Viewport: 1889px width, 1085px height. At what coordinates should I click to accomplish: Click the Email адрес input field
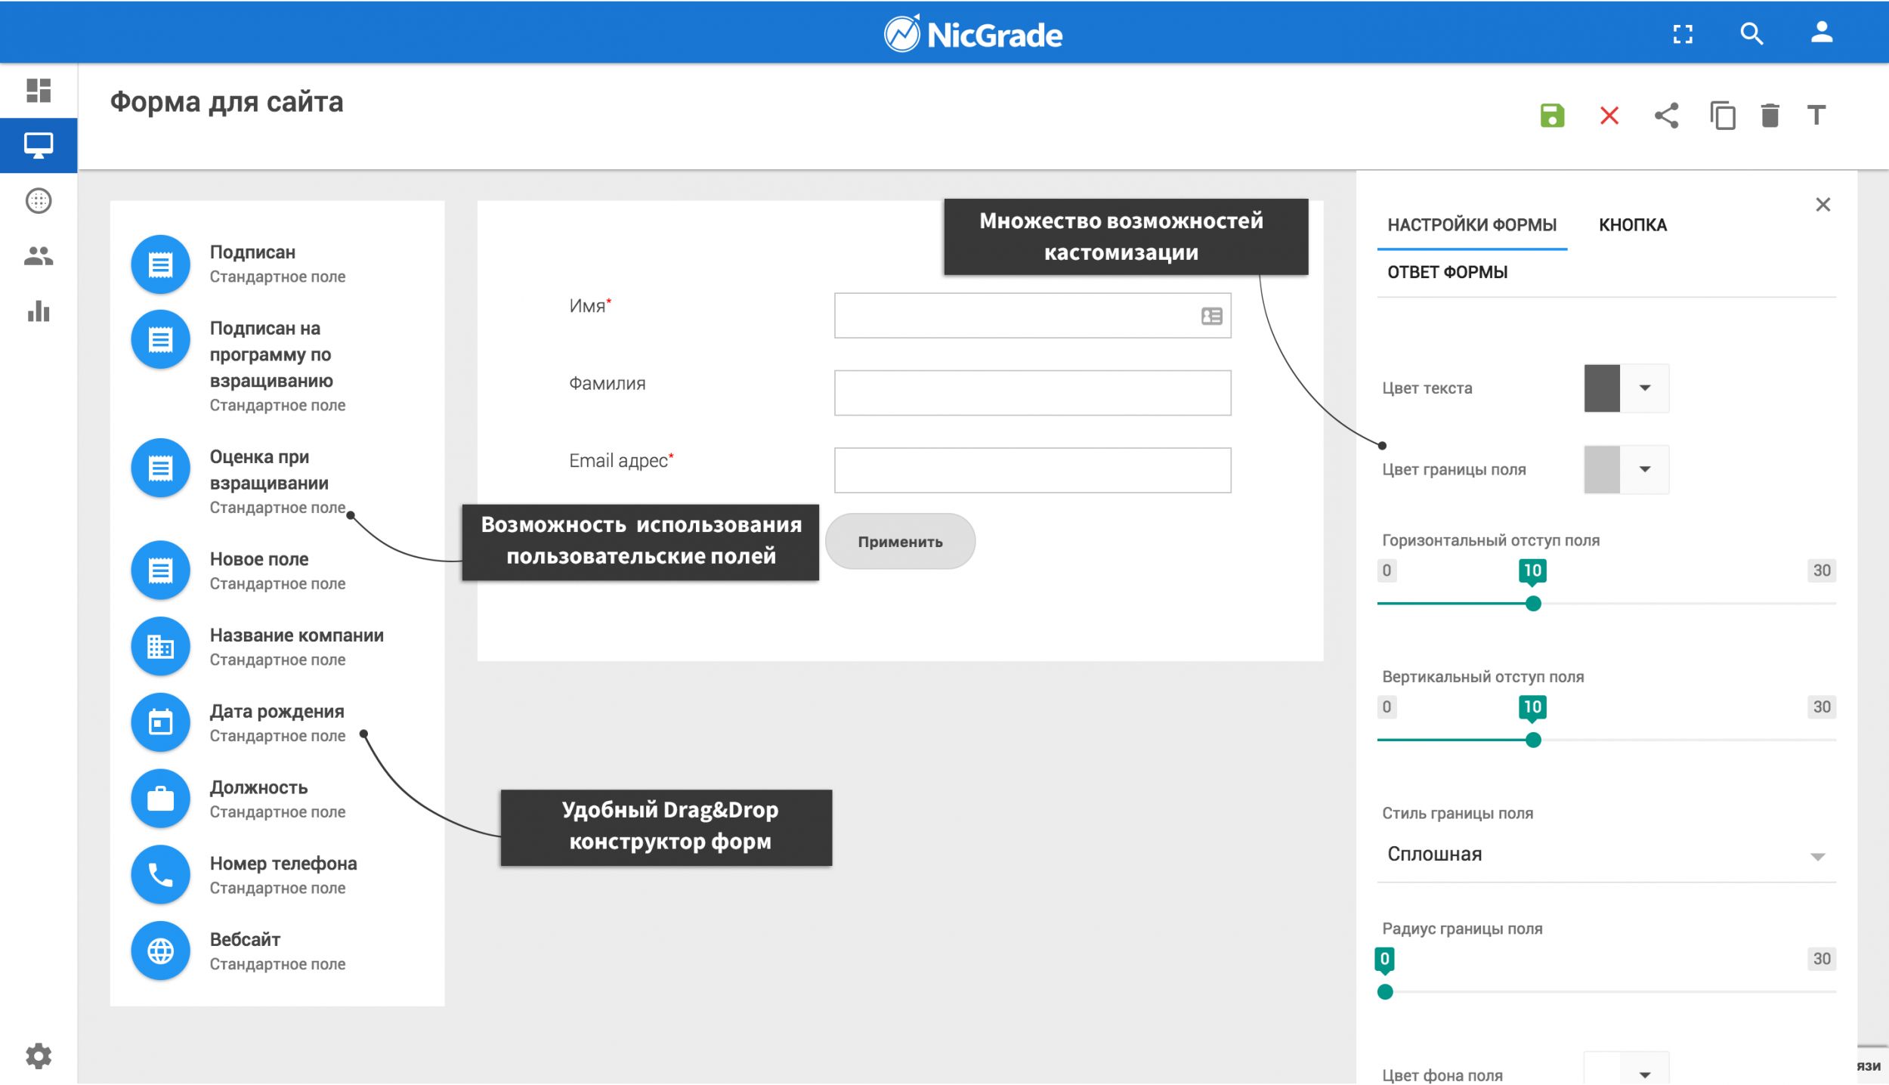coord(1032,471)
